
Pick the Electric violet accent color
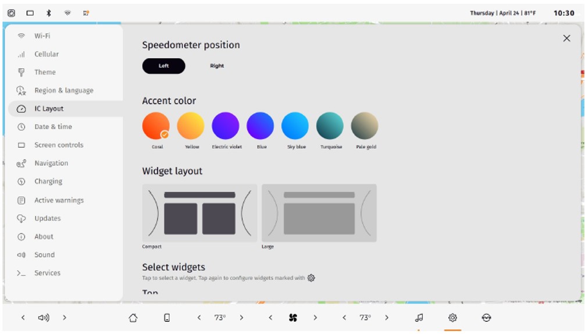click(226, 126)
